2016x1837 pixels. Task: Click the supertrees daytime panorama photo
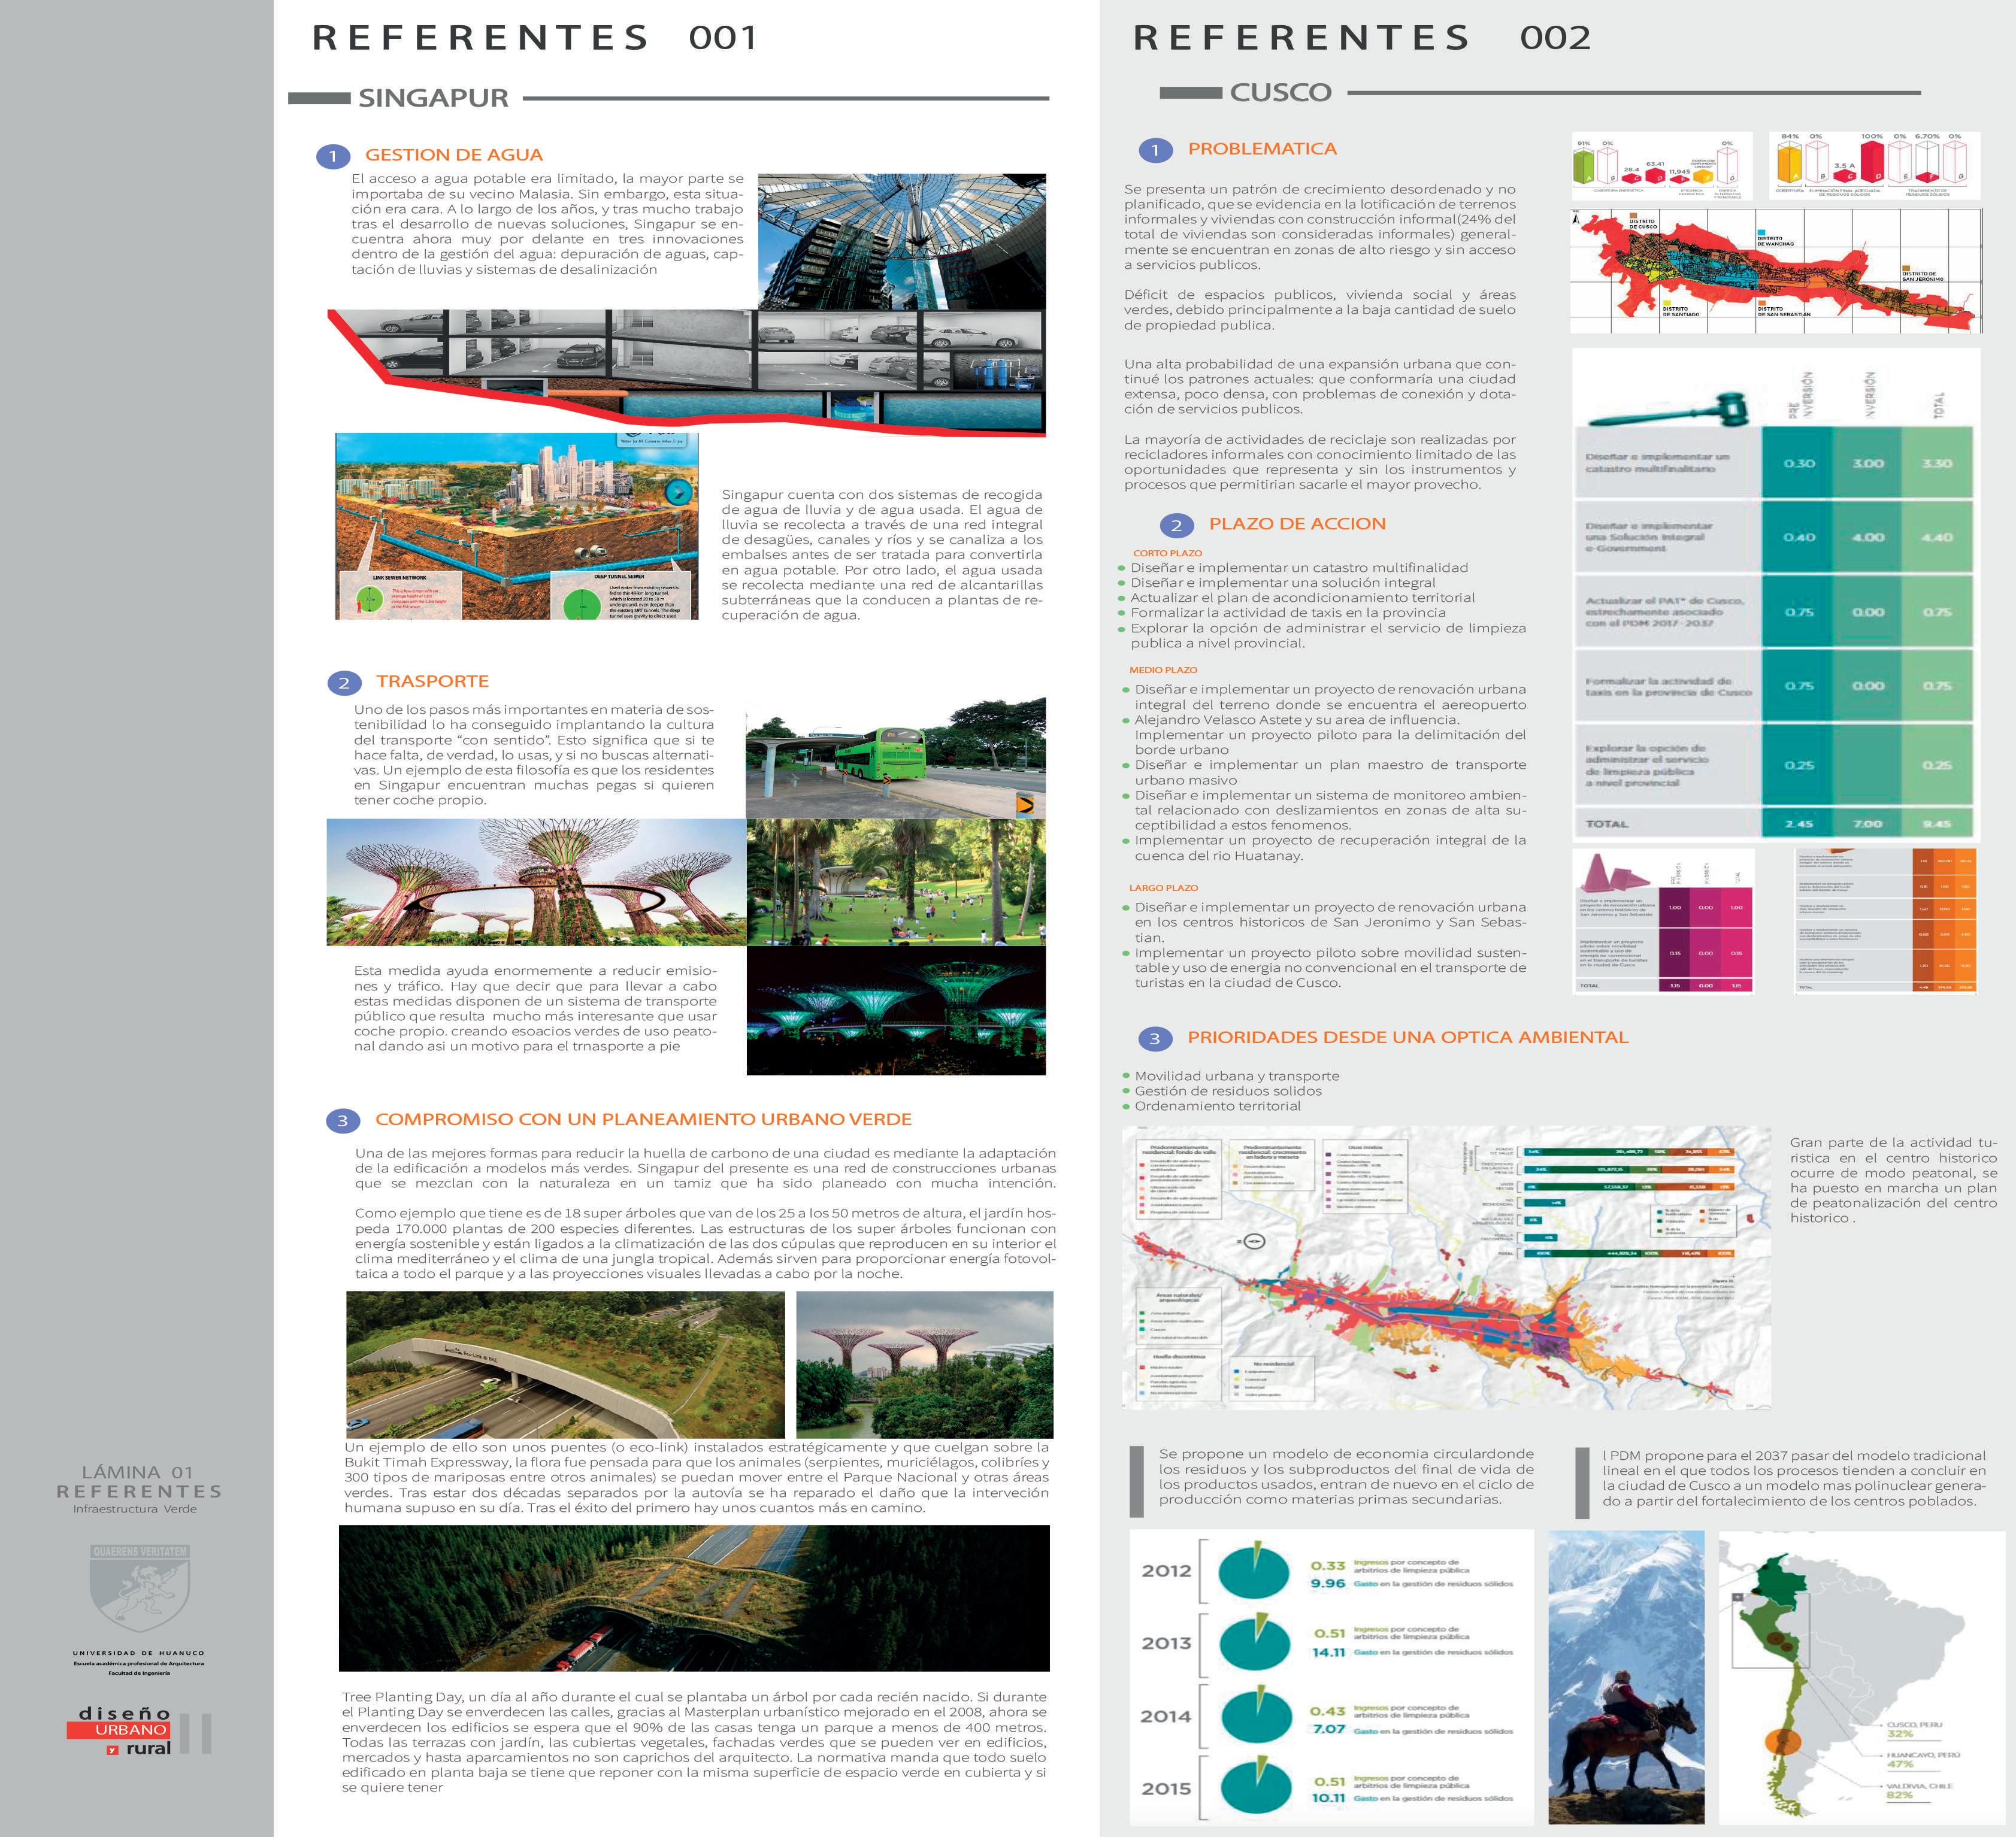(536, 883)
